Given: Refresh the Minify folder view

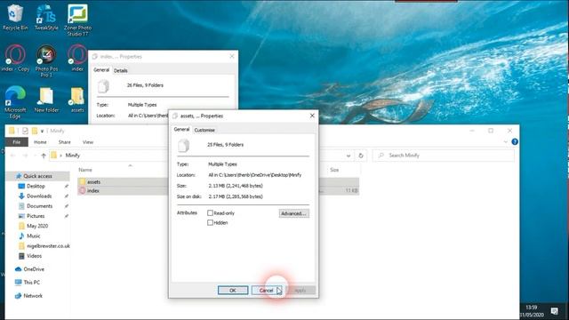Looking at the screenshot, I should tap(361, 156).
